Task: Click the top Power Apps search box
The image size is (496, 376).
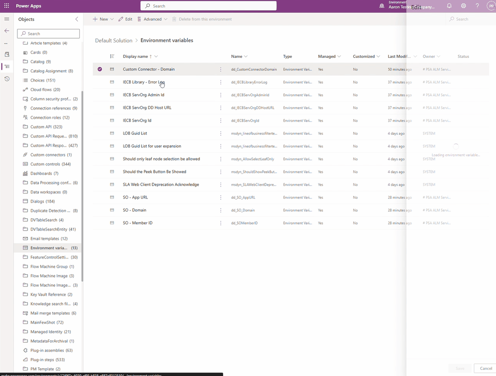Action: click(208, 6)
